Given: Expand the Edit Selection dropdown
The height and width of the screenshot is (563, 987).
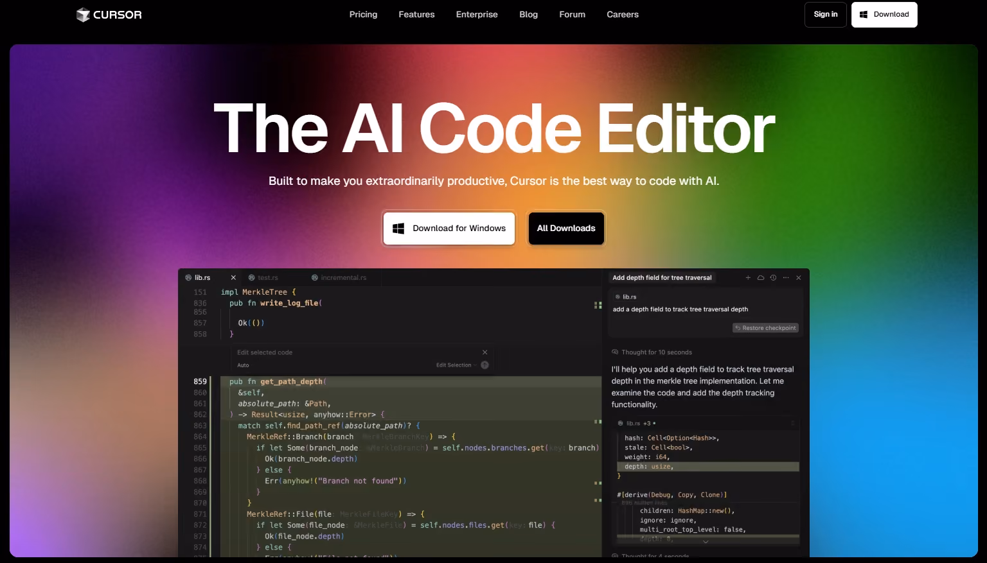Looking at the screenshot, I should point(456,365).
